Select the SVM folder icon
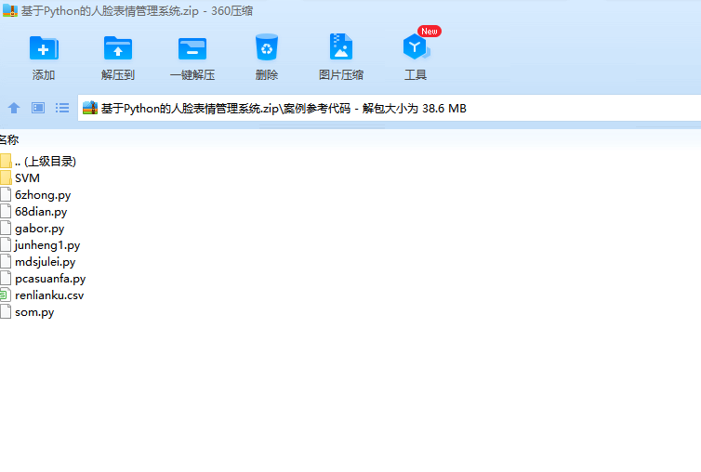 click(6, 177)
